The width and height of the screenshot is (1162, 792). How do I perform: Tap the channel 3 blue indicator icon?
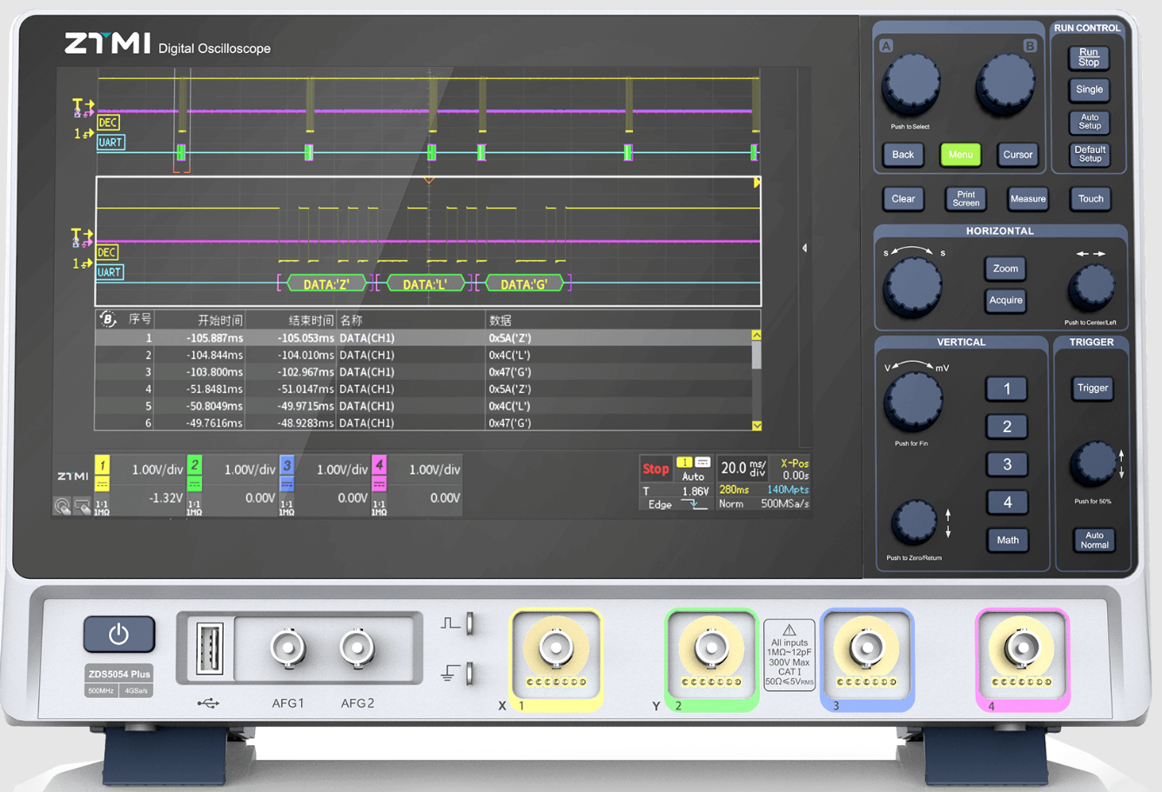286,465
